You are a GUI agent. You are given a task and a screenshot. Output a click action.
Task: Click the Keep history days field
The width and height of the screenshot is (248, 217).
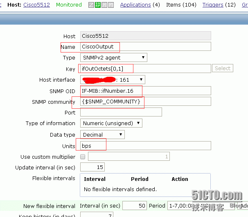click(97, 214)
